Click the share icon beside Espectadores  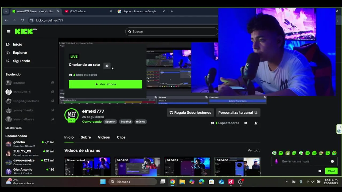click(x=245, y=123)
